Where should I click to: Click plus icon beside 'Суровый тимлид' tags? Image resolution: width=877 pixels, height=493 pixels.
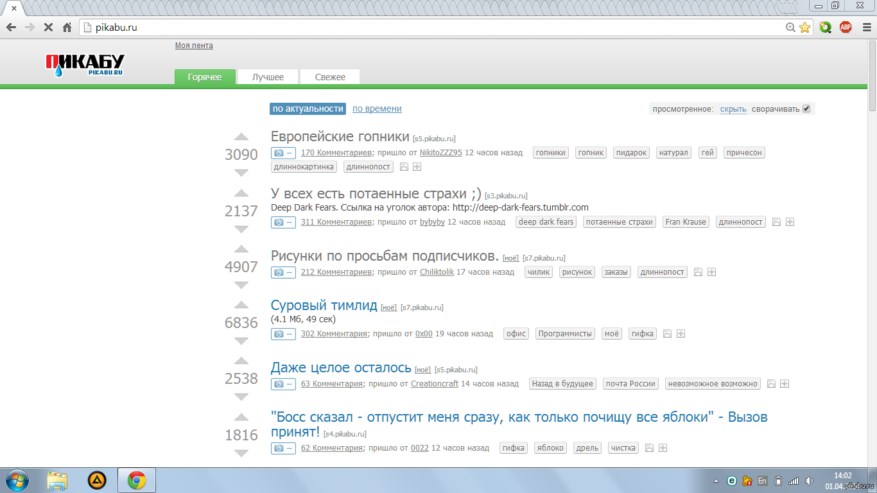click(681, 334)
